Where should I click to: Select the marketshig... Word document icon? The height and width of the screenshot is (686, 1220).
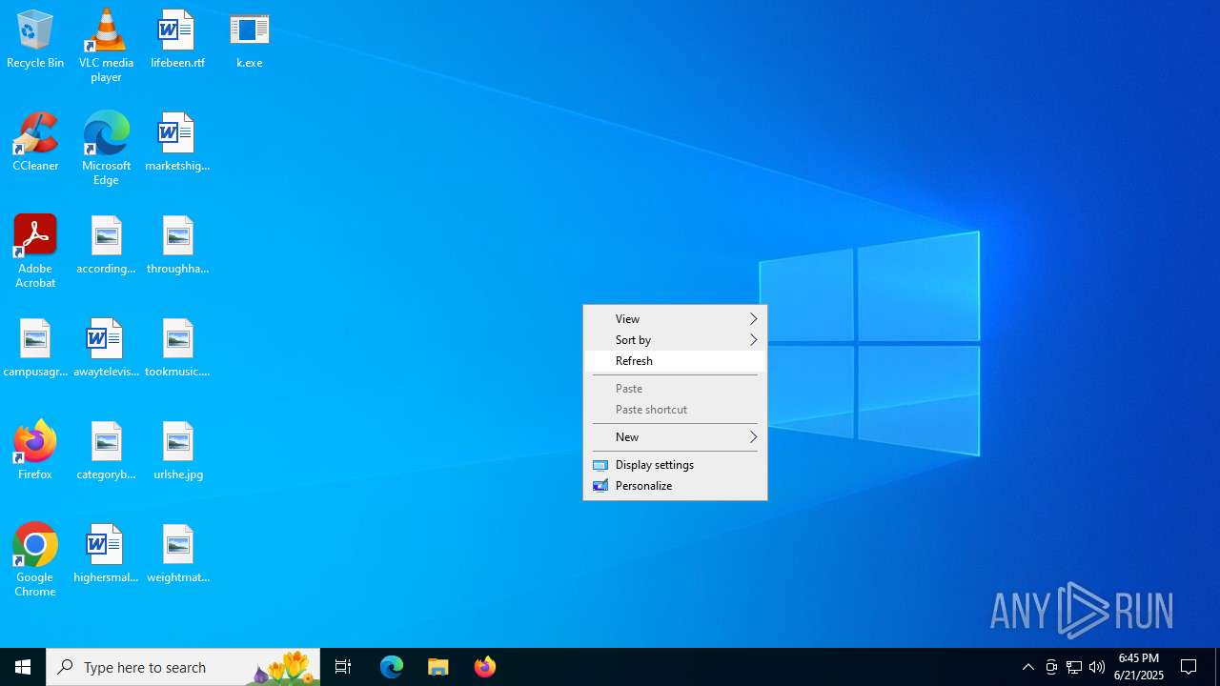[177, 143]
